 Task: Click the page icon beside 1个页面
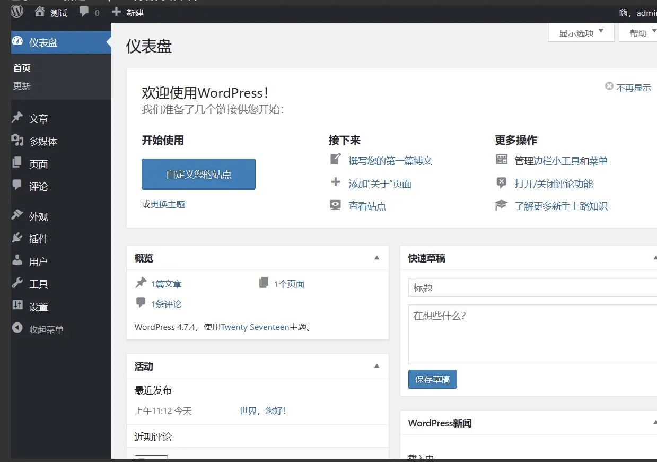click(264, 283)
